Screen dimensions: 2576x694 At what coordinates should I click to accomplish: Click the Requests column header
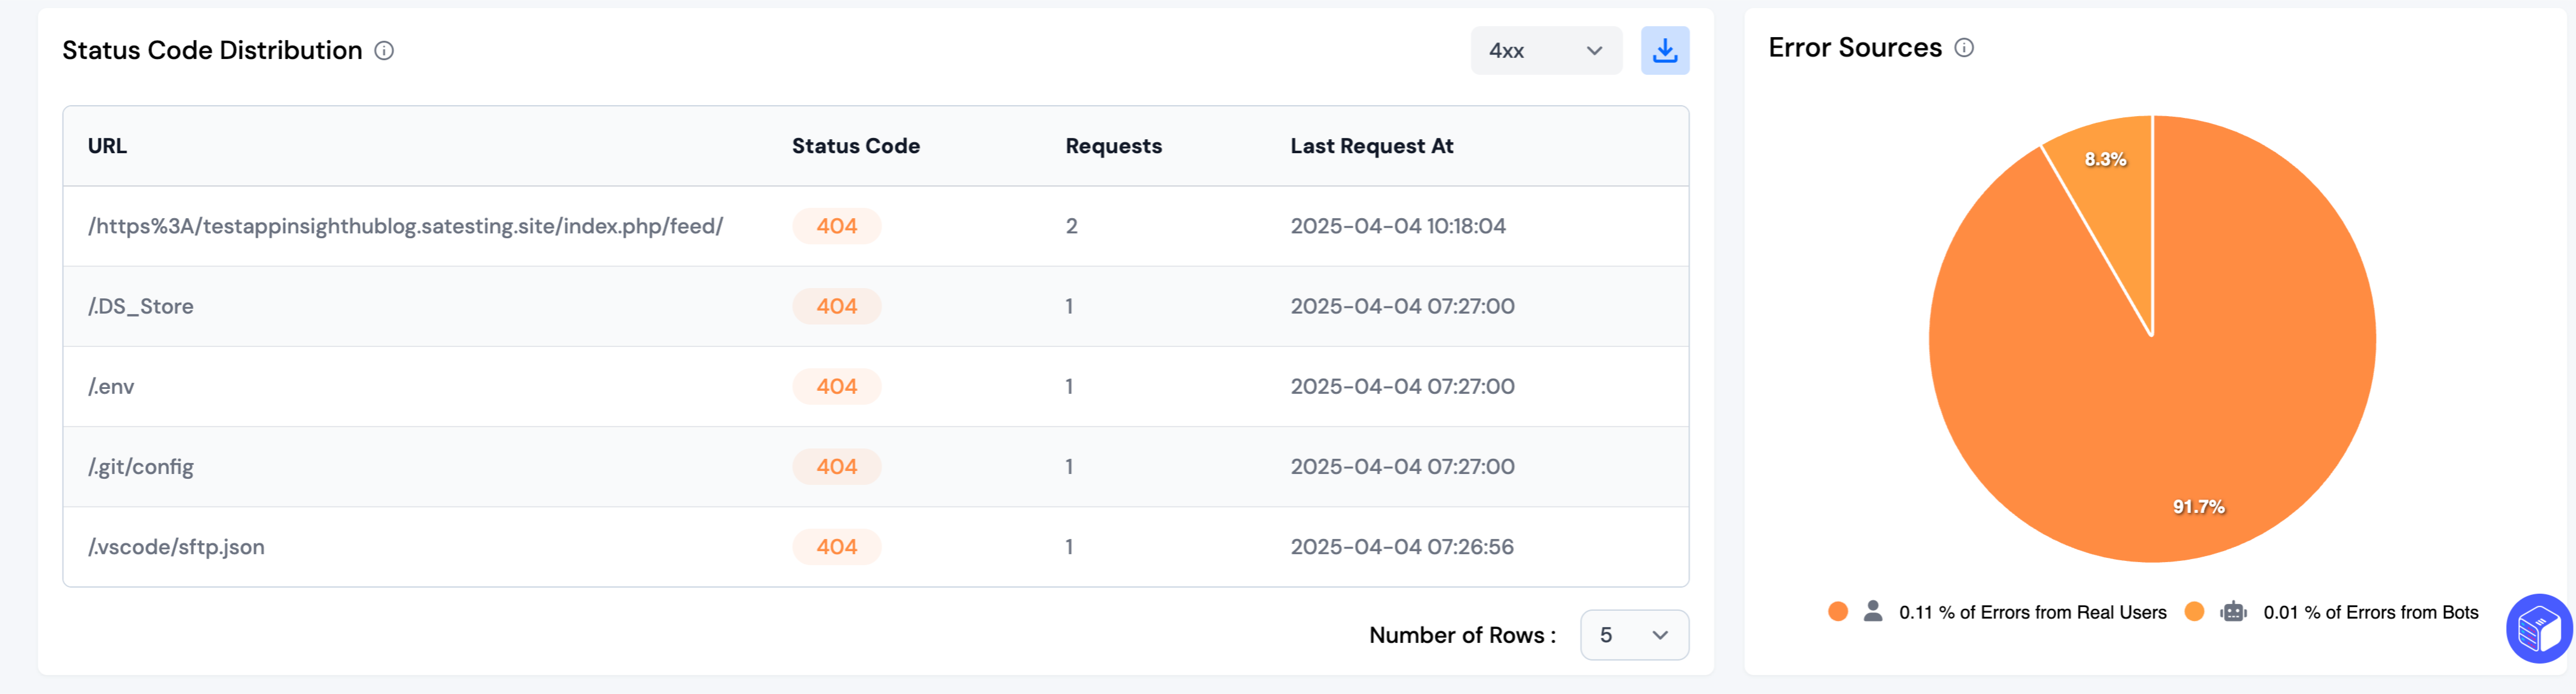(x=1113, y=146)
